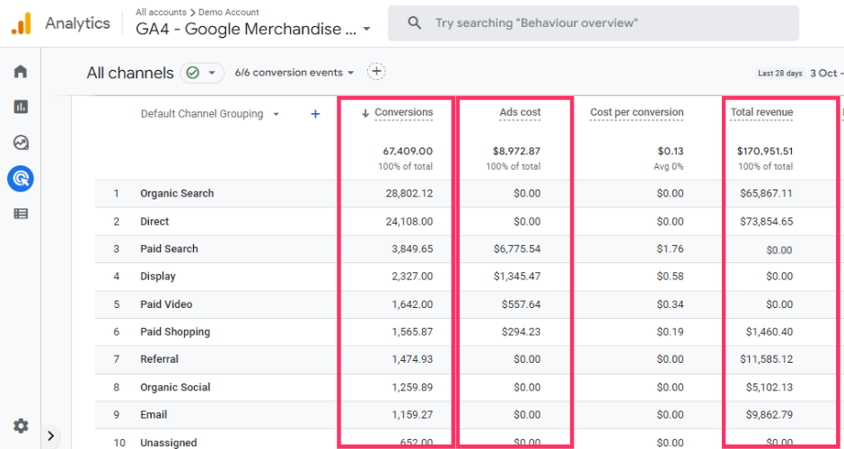The width and height of the screenshot is (844, 449).
Task: Toggle the green checkmark status dropdown
Action: tap(202, 73)
